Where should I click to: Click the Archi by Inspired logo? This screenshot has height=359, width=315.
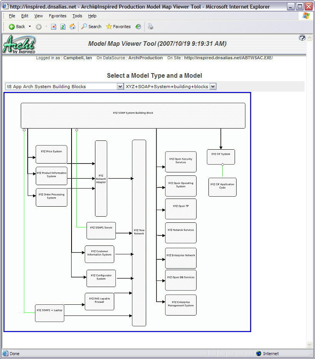pyautogui.click(x=18, y=43)
